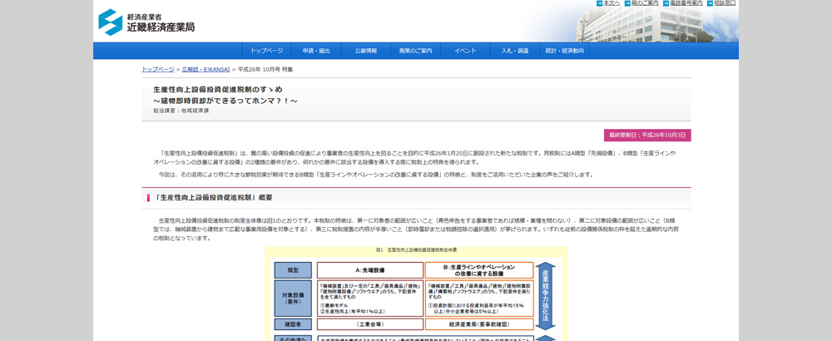Screen dimensions: 832x341
Task: Select 公募情報 in the navigation bar
Action: pyautogui.click(x=366, y=51)
